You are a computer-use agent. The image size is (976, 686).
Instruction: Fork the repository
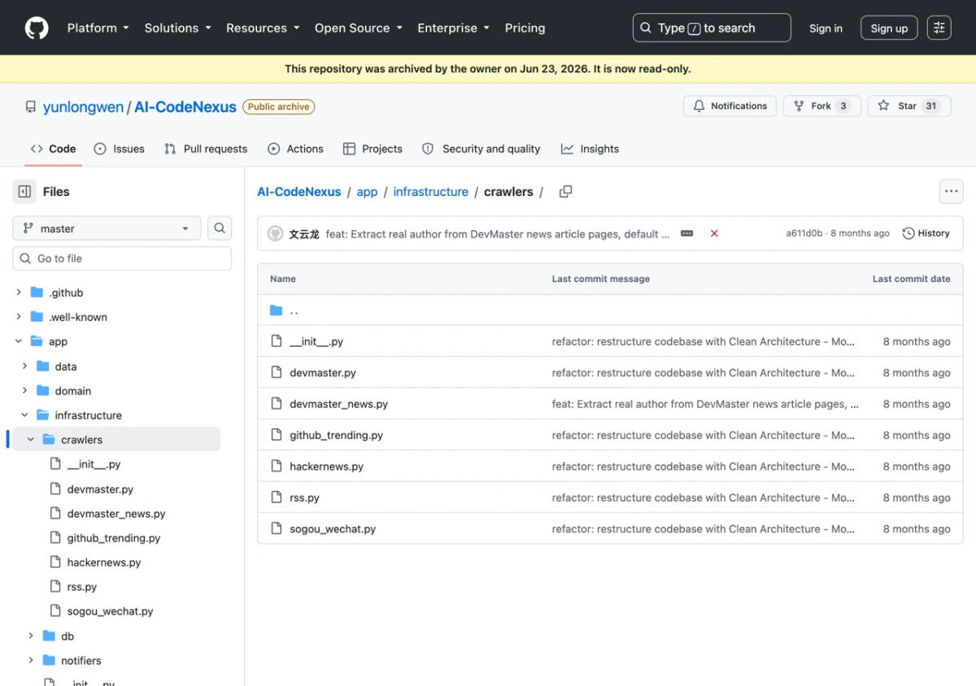point(821,106)
